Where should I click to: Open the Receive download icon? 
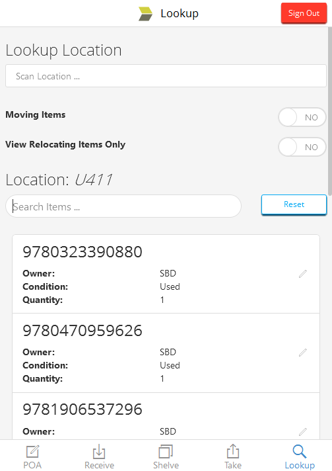point(99,451)
